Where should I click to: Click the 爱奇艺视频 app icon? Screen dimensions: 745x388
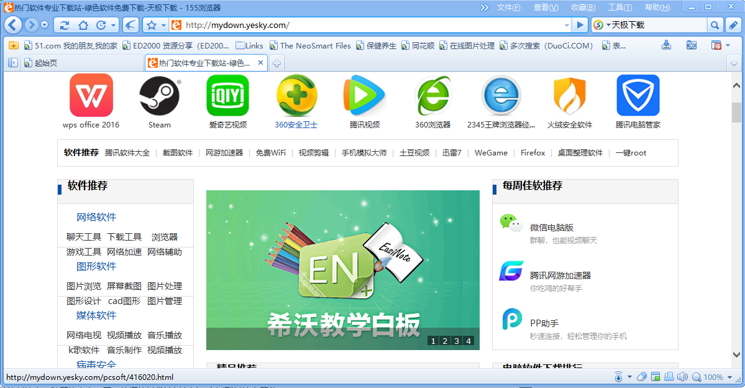pyautogui.click(x=227, y=95)
